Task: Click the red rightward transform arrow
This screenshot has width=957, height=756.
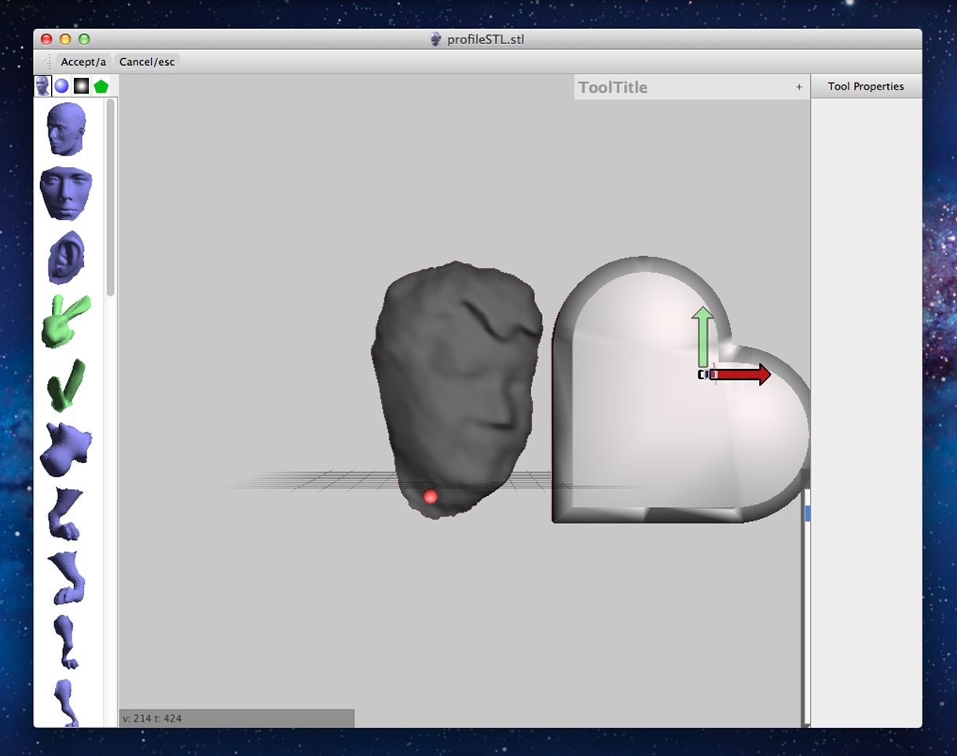Action: click(742, 374)
